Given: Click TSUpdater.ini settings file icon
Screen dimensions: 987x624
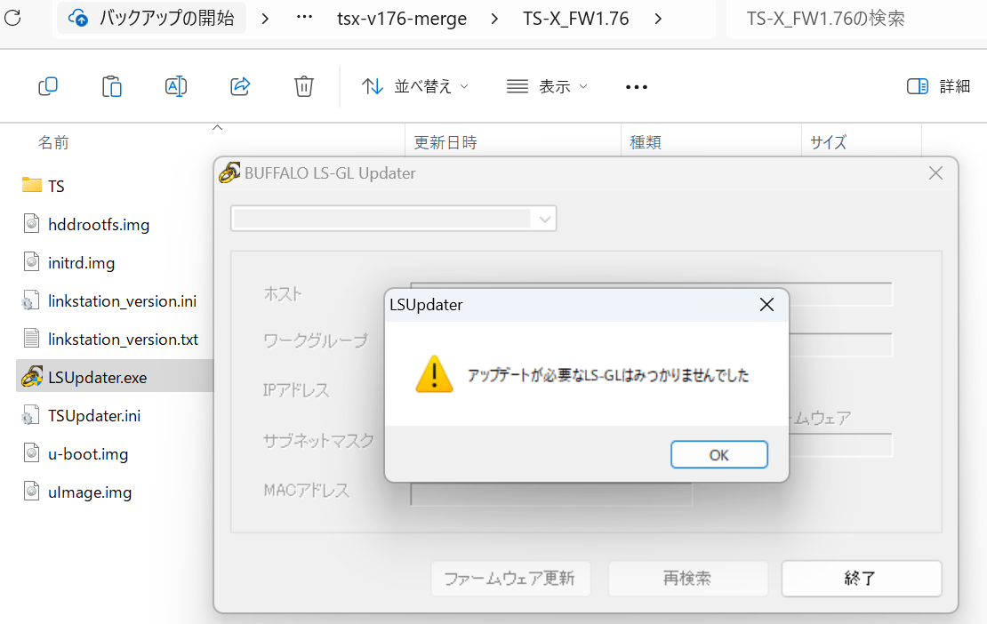Looking at the screenshot, I should point(30,415).
